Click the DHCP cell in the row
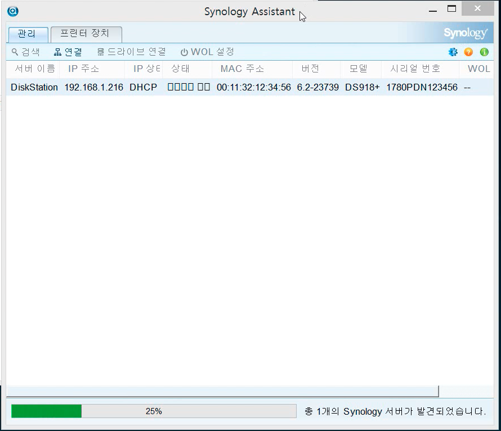The height and width of the screenshot is (431, 501). [x=143, y=87]
